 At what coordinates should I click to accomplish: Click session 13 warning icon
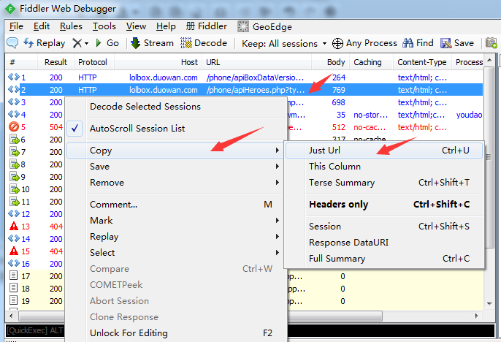coord(14,227)
